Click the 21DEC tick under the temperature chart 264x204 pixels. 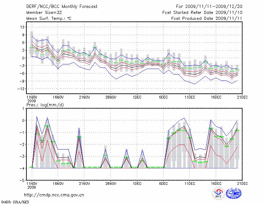[x=243, y=97]
